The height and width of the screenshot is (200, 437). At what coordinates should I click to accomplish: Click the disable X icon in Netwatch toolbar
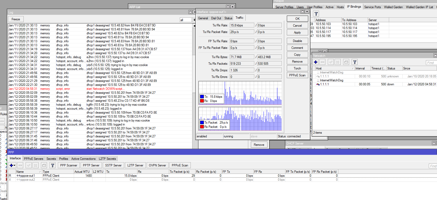[x=338, y=62]
